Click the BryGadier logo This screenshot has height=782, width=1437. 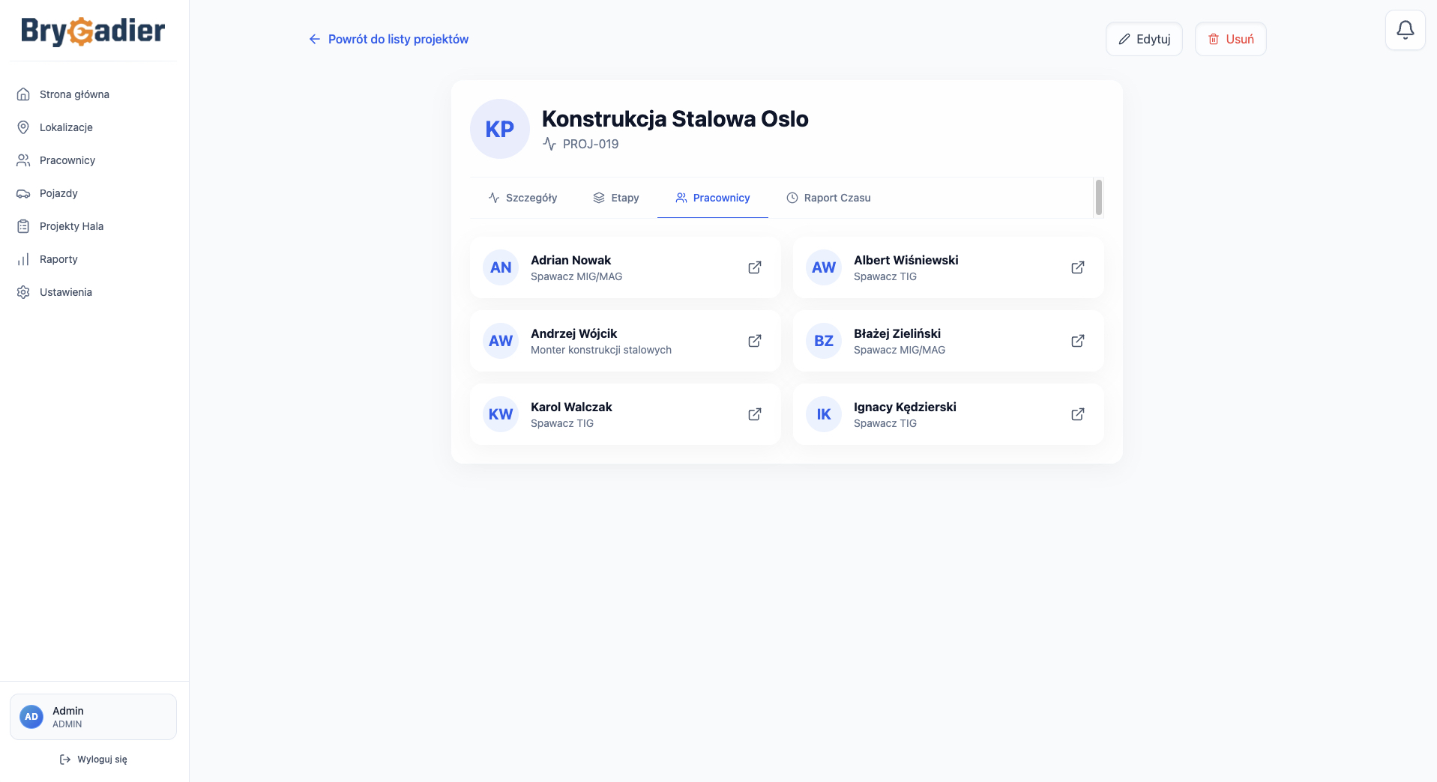[93, 31]
